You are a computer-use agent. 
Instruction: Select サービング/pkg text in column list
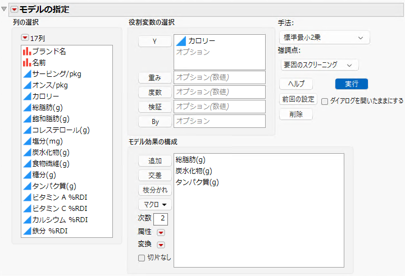[x=57, y=74]
